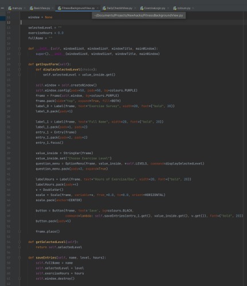Click the Python icon on ExerciseLogic.py tab
Image resolution: width=247 pixels, height=286 pixels.
click(142, 8)
